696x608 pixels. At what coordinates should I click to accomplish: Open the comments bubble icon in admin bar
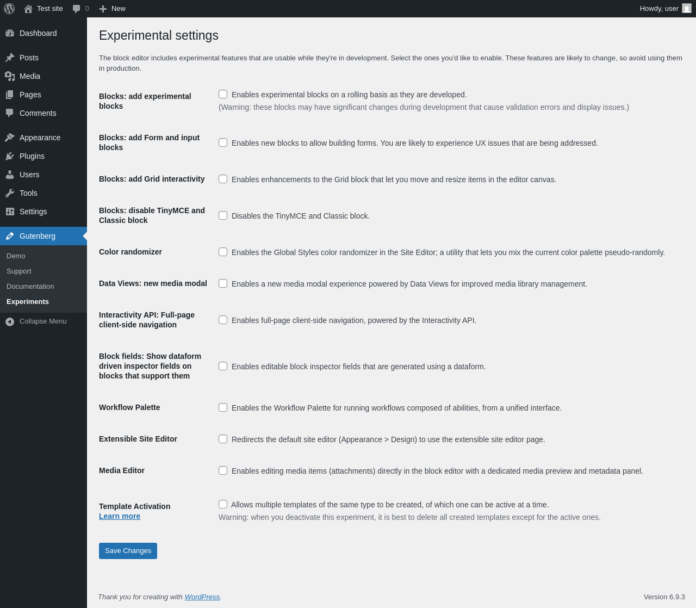pyautogui.click(x=77, y=9)
